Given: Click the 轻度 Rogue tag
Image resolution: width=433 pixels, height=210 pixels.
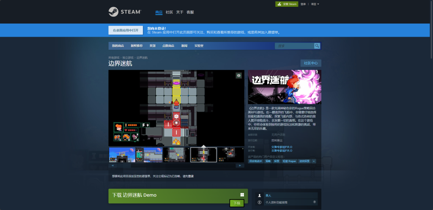Looking at the screenshot, I should (289, 161).
